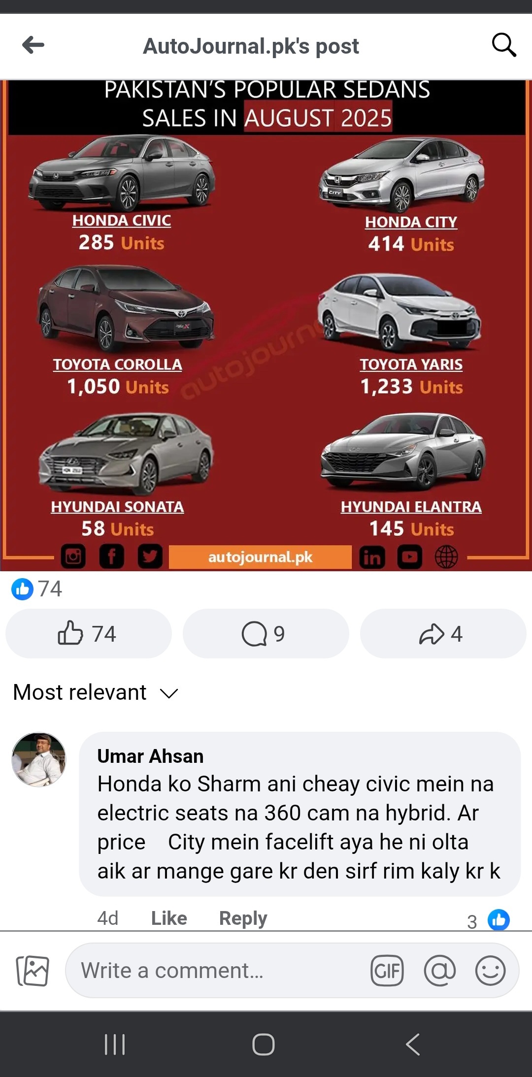This screenshot has height=1077, width=532.
Task: Attach a photo using gallery icon
Action: click(33, 971)
